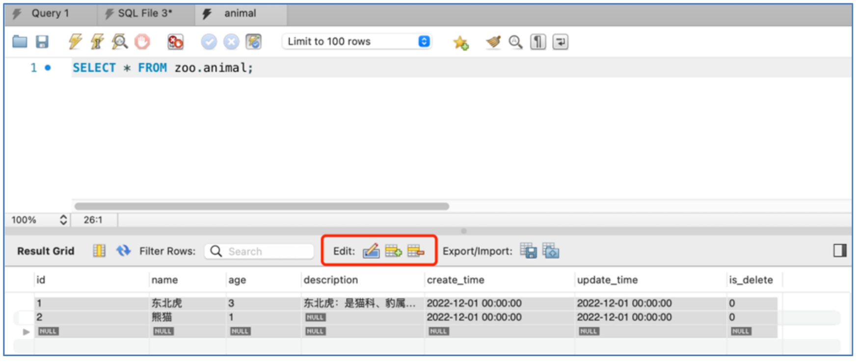This screenshot has height=364, width=858.
Task: Click the name column header
Action: (x=188, y=280)
